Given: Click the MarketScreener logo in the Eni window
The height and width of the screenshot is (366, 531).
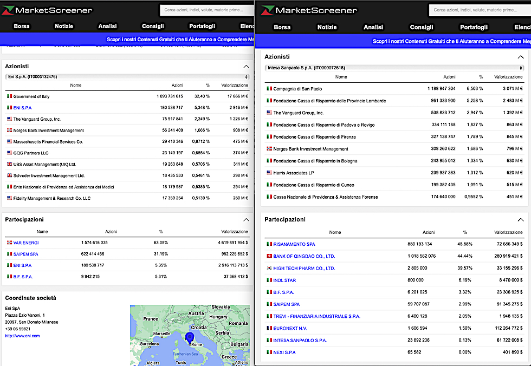Looking at the screenshot, I should tap(47, 10).
